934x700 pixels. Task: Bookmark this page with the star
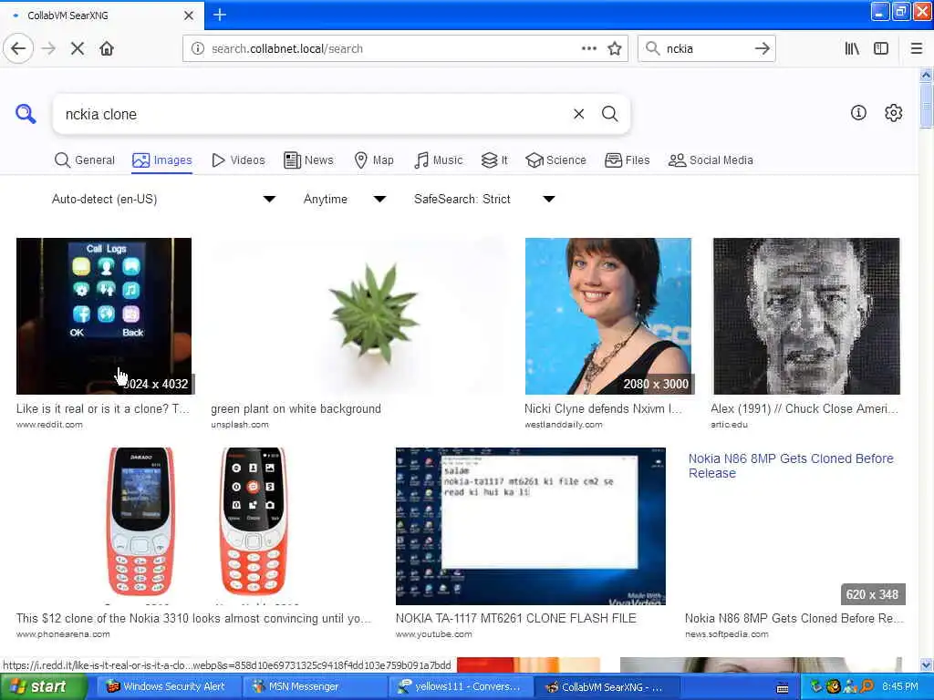pos(615,48)
